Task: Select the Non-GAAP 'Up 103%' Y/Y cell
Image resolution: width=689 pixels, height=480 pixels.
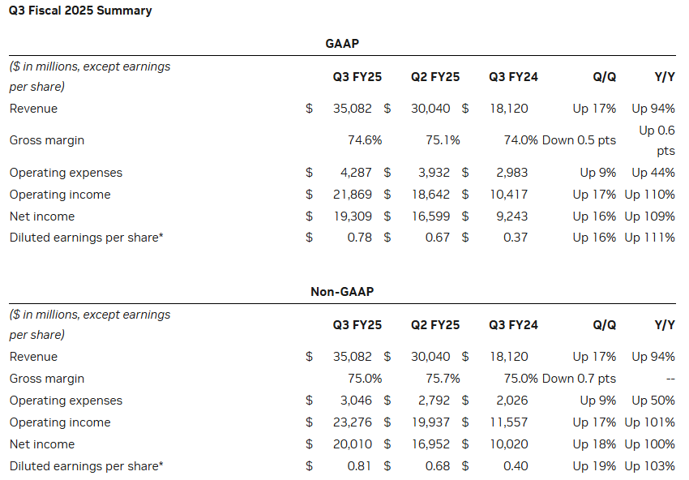Action: (649, 466)
